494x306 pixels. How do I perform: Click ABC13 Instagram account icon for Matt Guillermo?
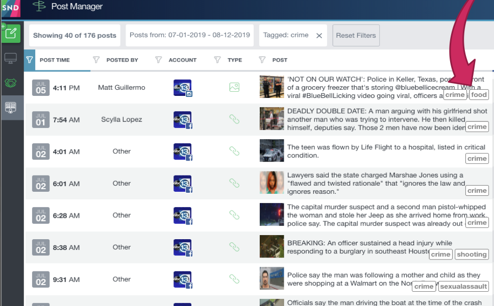[183, 88]
